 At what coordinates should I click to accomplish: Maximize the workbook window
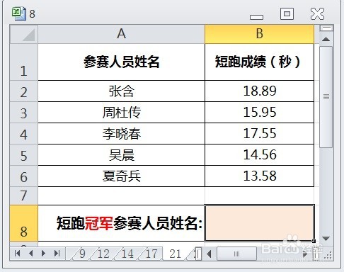(287, 13)
